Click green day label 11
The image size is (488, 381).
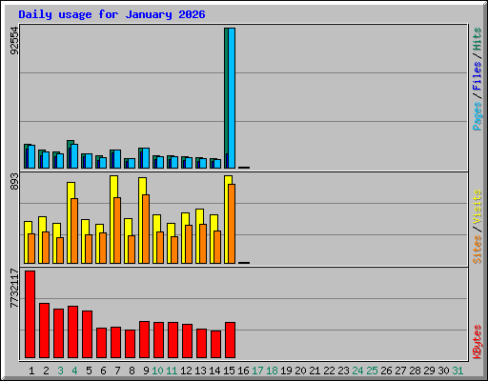click(x=172, y=371)
